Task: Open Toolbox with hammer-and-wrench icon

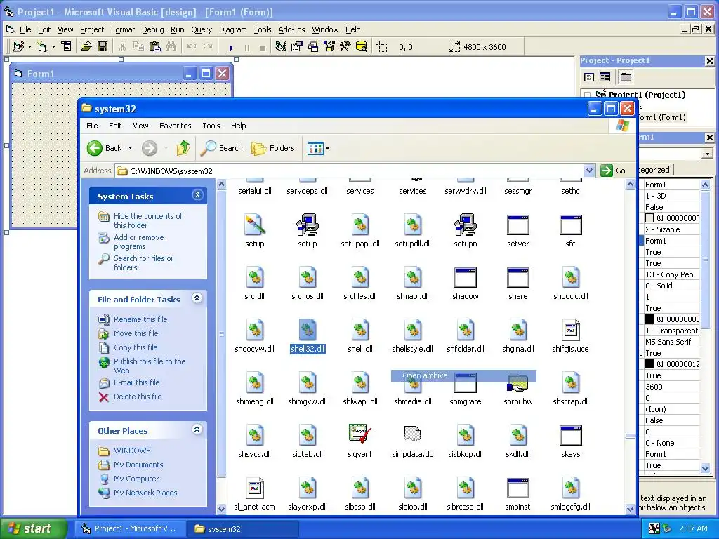Action: (345, 47)
